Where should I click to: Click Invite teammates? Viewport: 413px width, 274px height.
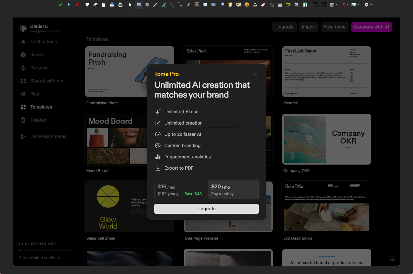pos(48,136)
